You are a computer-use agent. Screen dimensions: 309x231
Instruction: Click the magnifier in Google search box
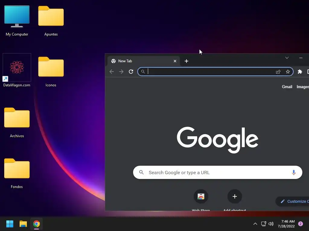pos(141,172)
